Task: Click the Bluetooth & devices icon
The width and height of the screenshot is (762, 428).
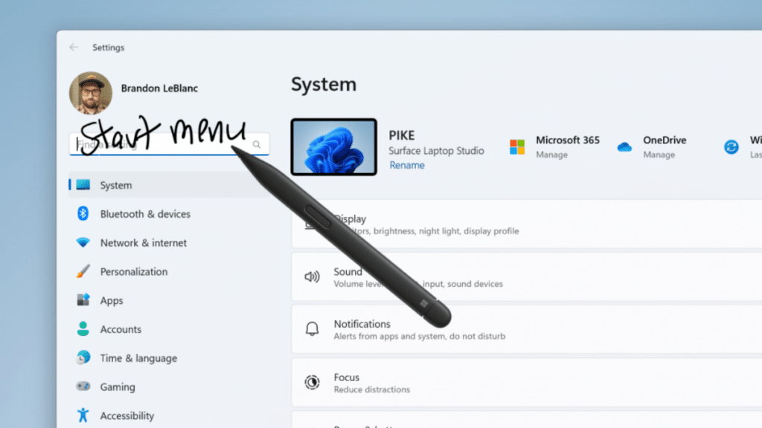Action: 83,214
